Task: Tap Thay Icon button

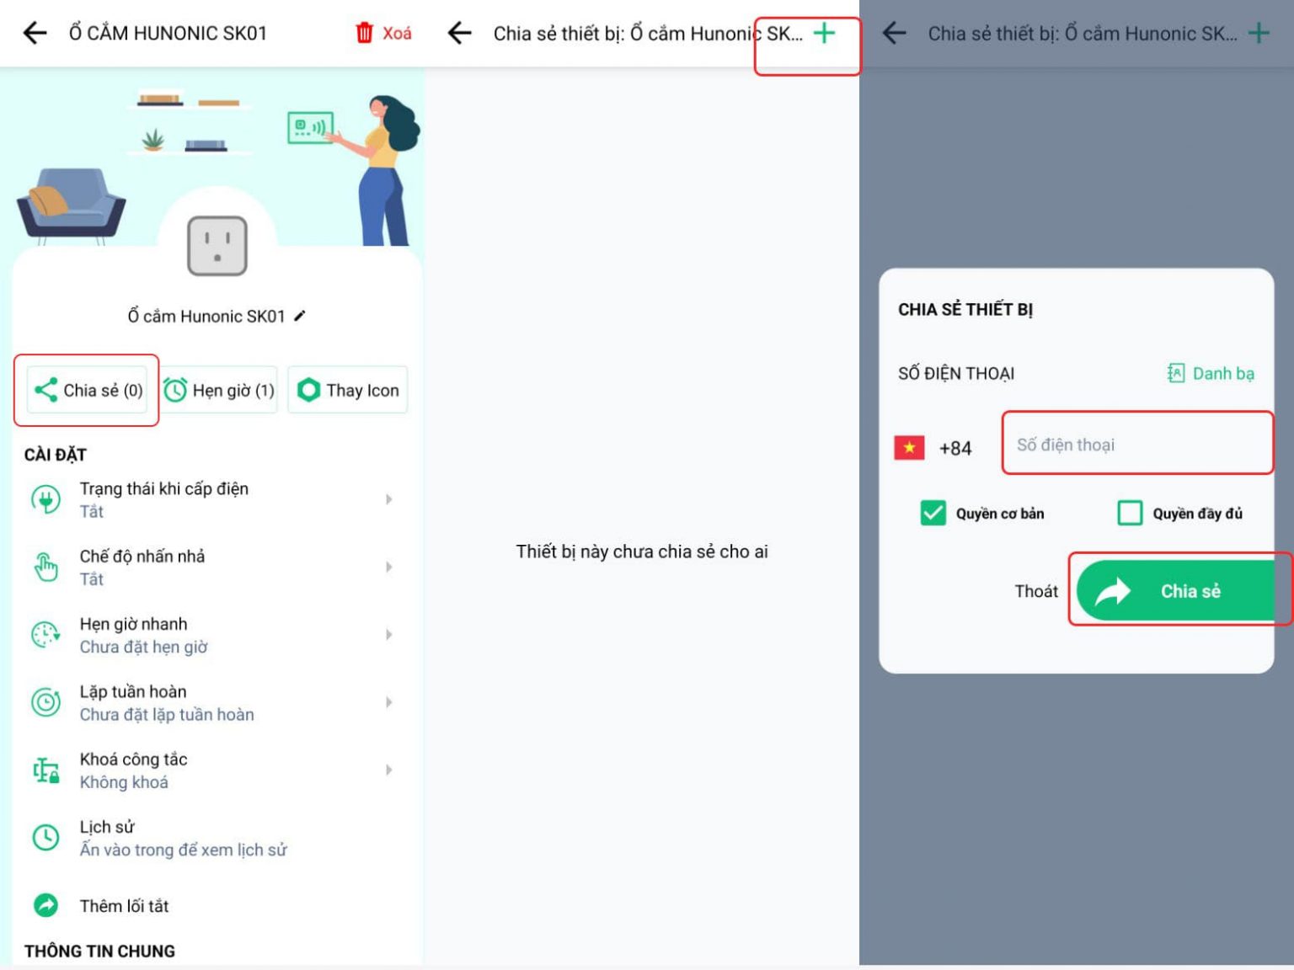Action: [348, 390]
